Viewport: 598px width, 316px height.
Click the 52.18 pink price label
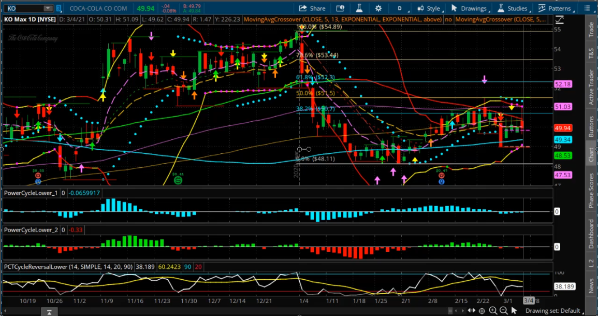[x=563, y=84]
